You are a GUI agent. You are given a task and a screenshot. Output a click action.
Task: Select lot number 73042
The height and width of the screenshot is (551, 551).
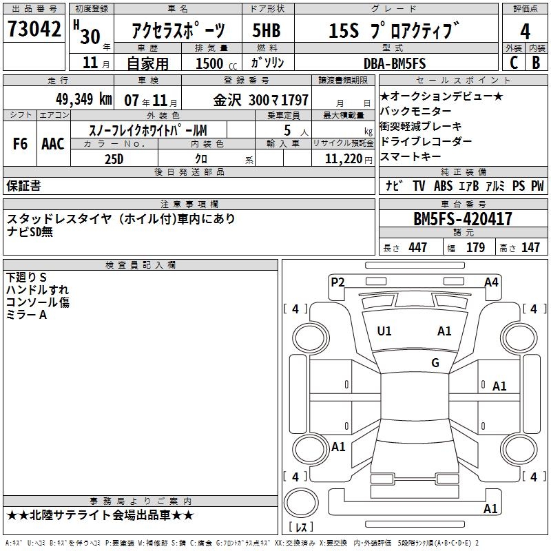click(34, 28)
